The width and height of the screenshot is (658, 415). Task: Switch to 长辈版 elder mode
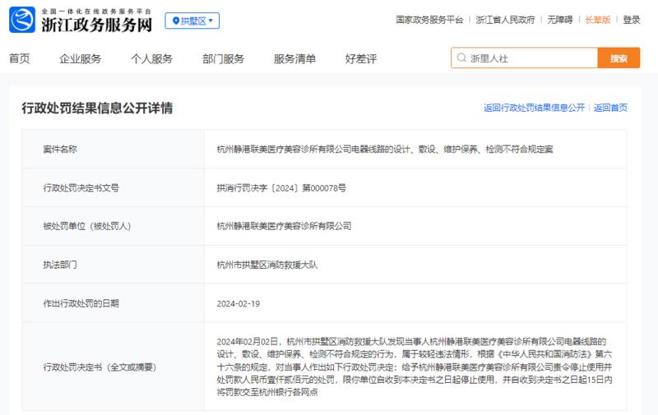pyautogui.click(x=598, y=20)
